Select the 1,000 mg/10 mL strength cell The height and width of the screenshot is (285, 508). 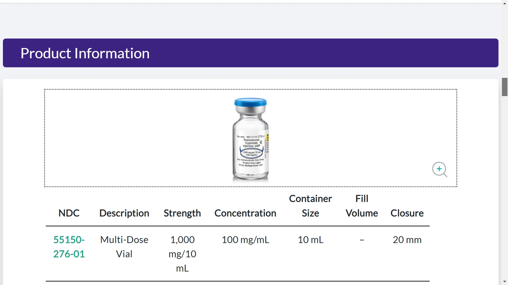182,254
